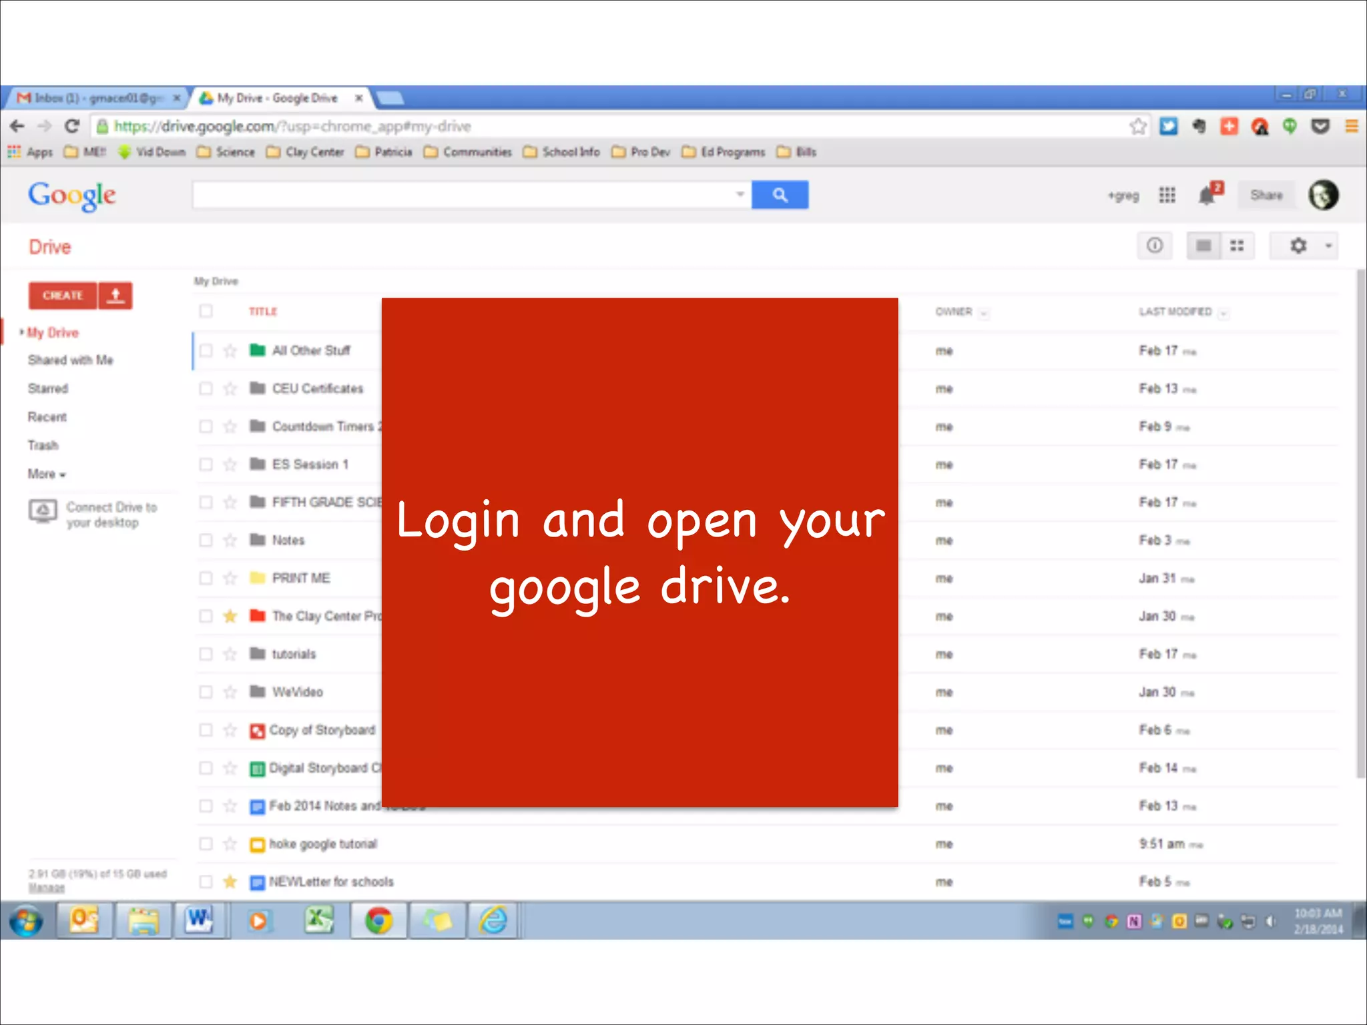Open the notifications bell
The width and height of the screenshot is (1367, 1025).
pyautogui.click(x=1207, y=195)
